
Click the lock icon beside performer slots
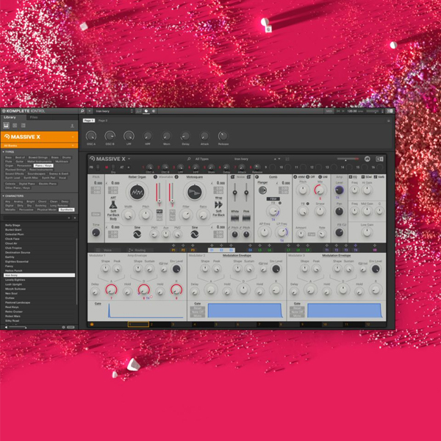(x=92, y=324)
